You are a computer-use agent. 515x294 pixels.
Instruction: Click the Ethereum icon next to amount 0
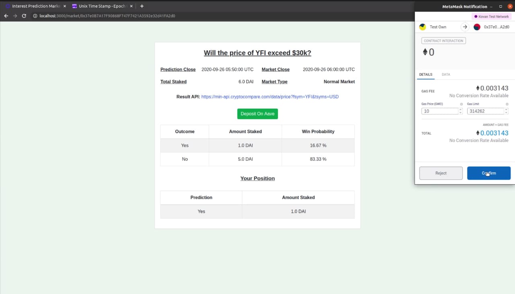tap(425, 52)
